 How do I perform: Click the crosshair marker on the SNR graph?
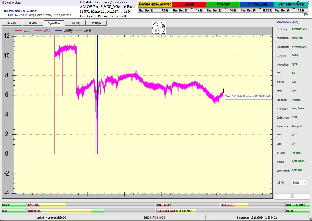[223, 91]
